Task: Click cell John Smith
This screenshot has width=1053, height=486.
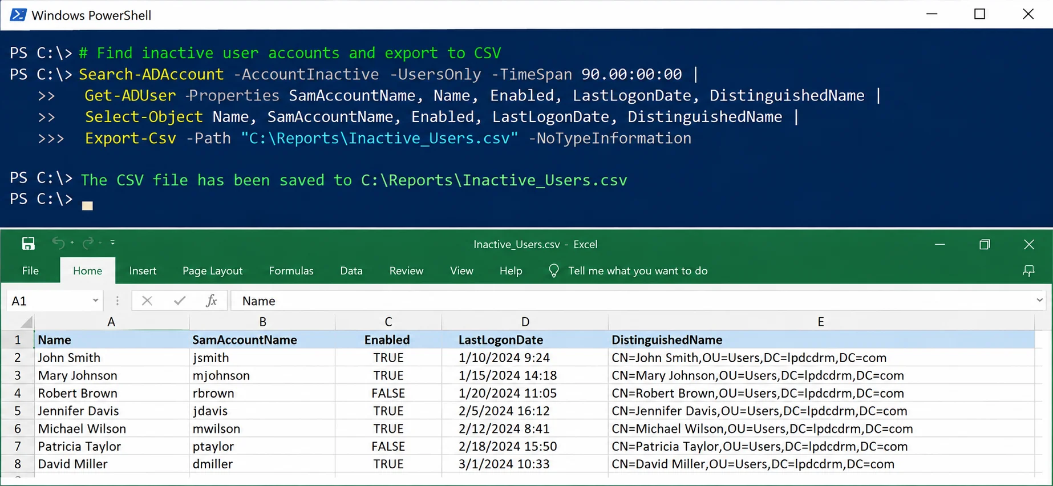Action: [111, 358]
